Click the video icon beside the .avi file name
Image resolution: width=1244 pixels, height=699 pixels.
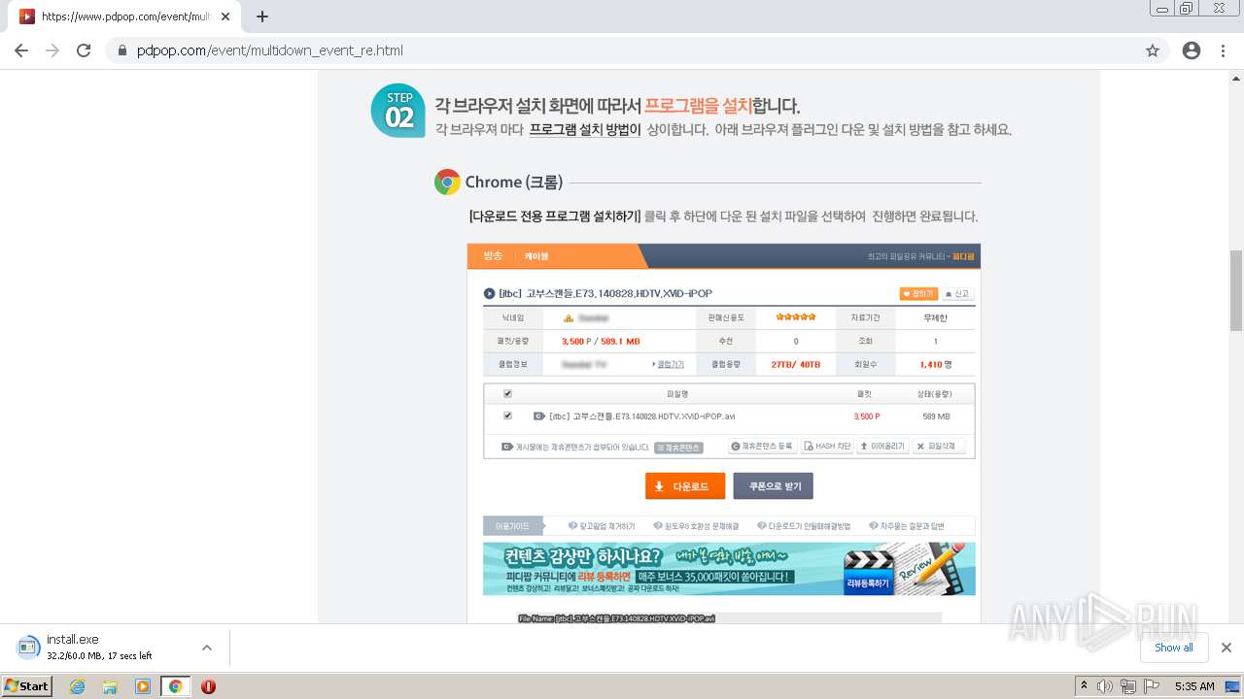pyautogui.click(x=539, y=416)
